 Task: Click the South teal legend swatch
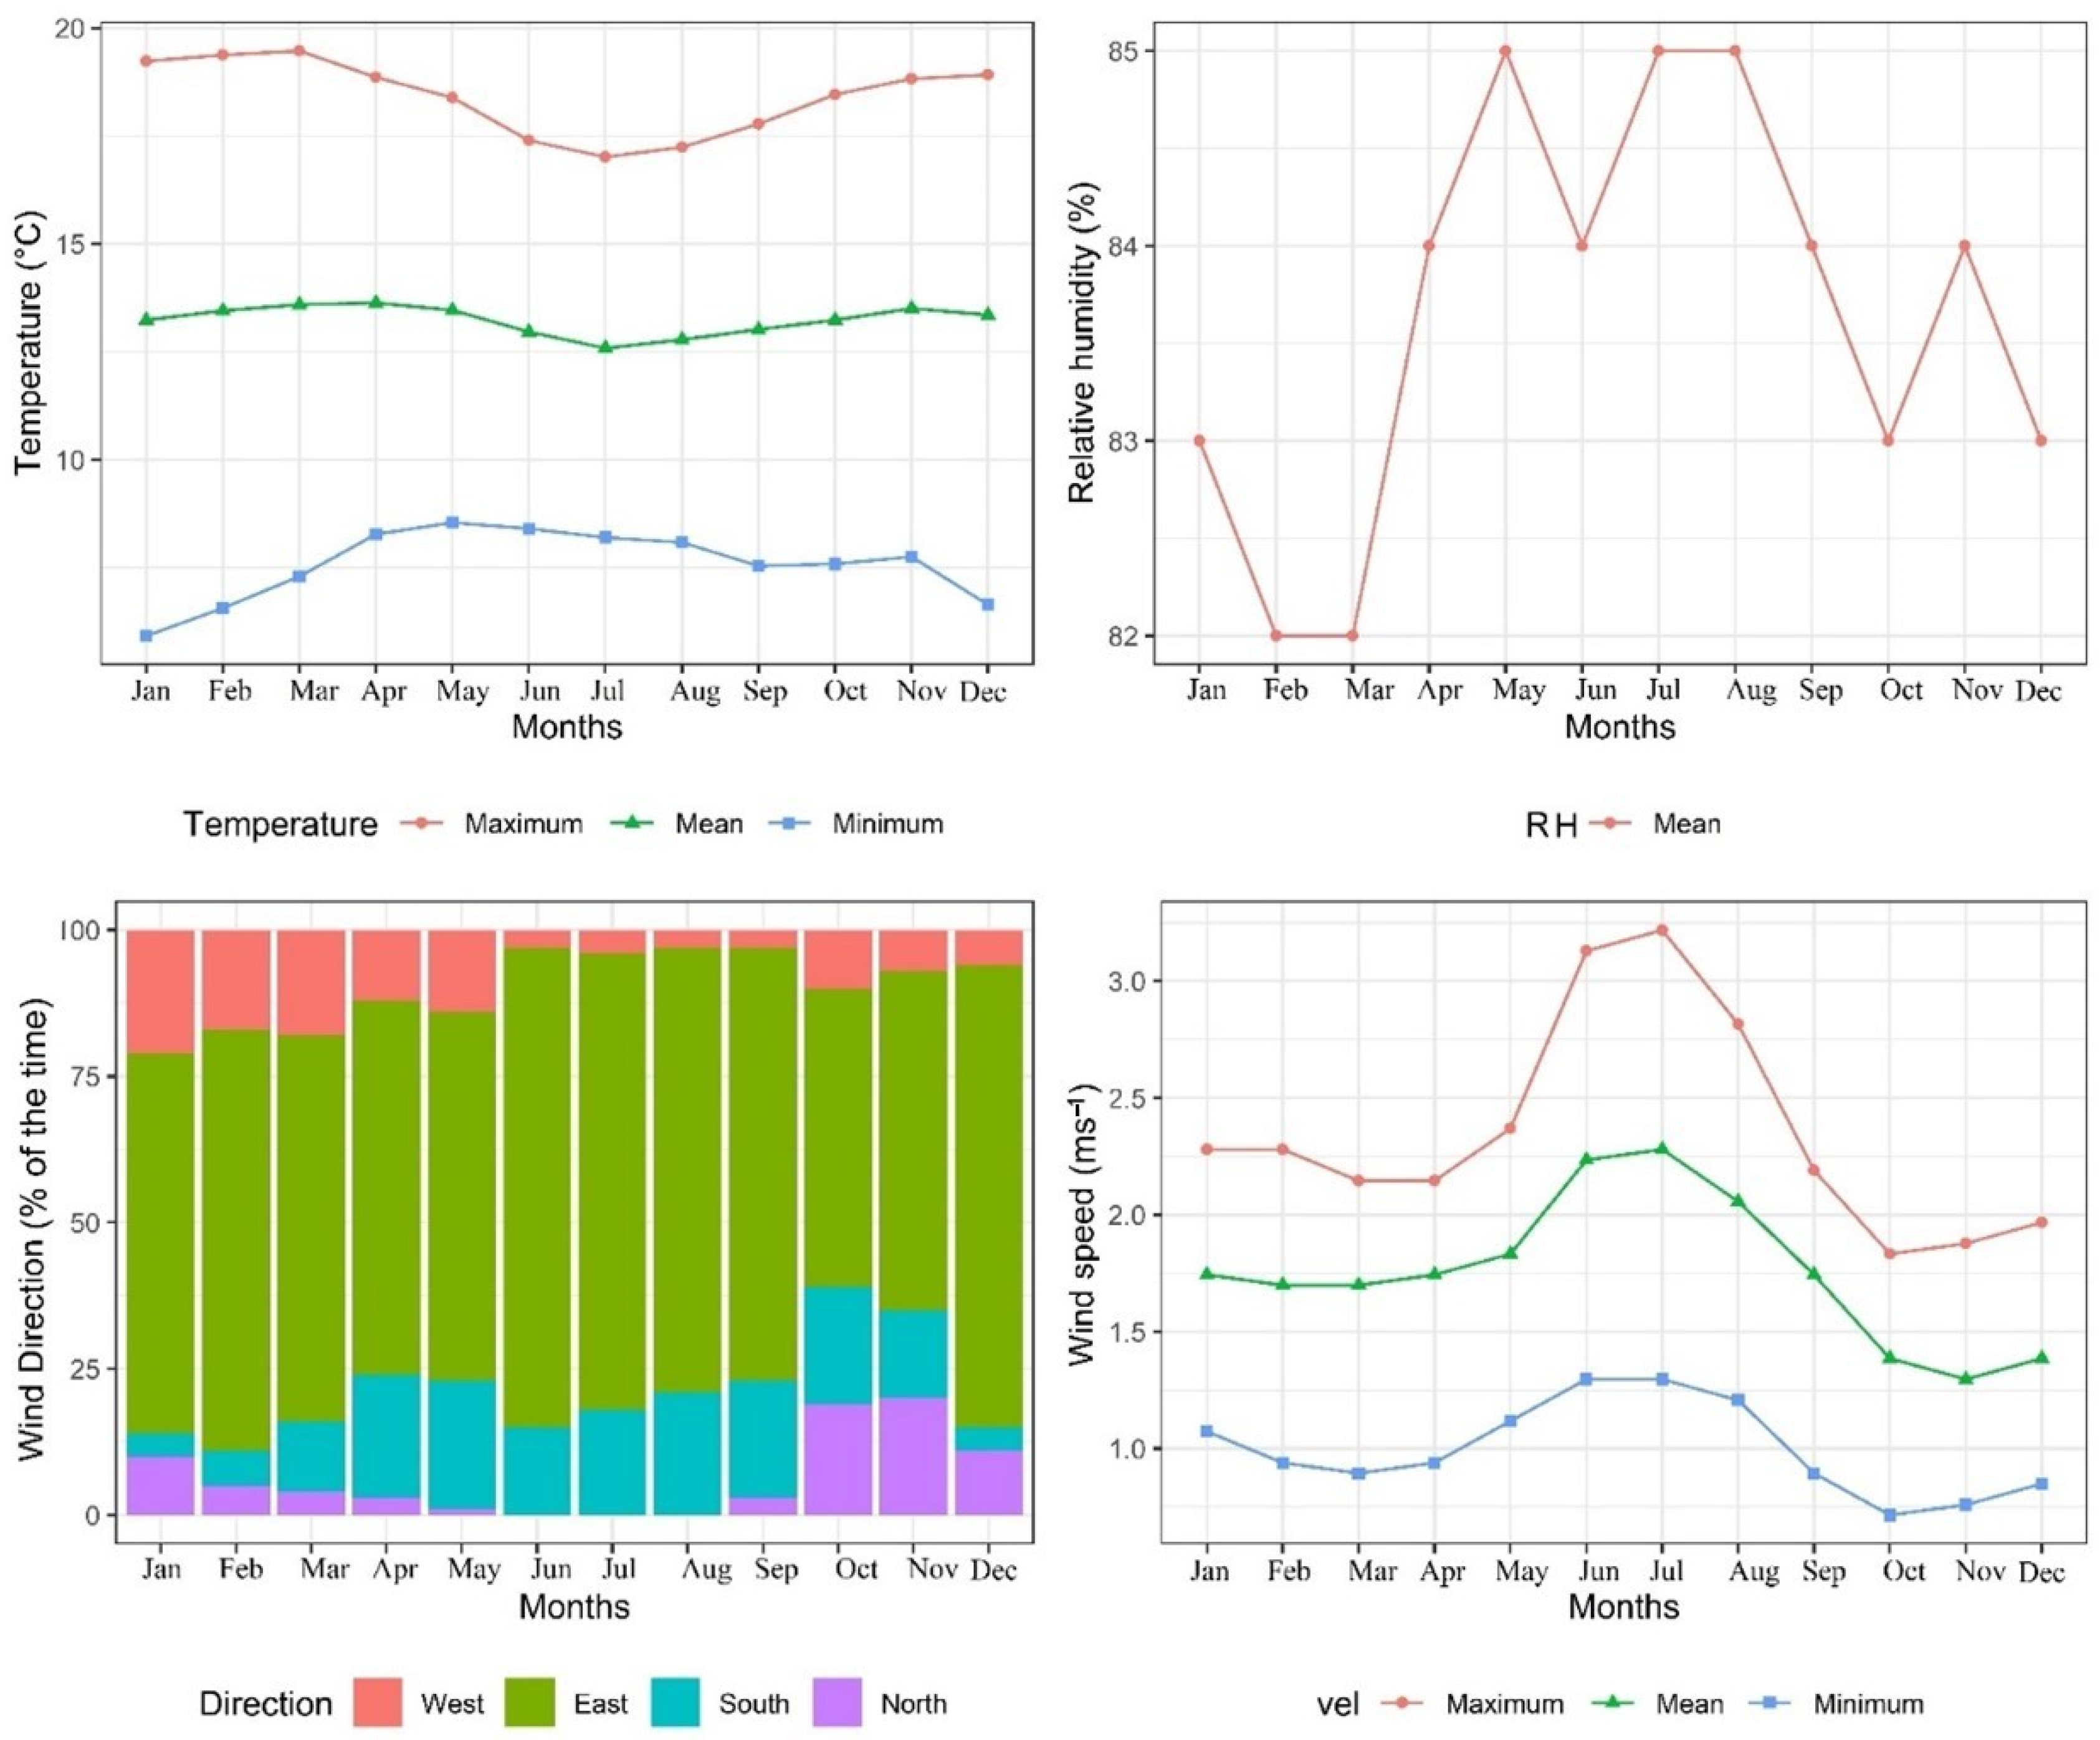point(675,1703)
